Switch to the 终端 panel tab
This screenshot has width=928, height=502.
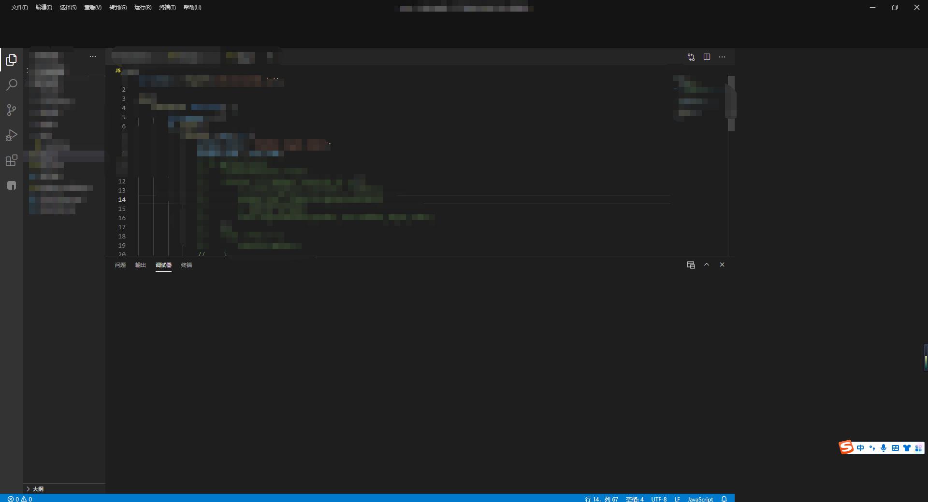pyautogui.click(x=186, y=265)
